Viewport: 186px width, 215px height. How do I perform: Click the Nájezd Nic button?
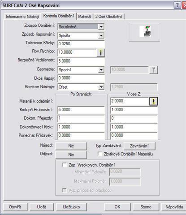pyautogui.click(x=71, y=146)
